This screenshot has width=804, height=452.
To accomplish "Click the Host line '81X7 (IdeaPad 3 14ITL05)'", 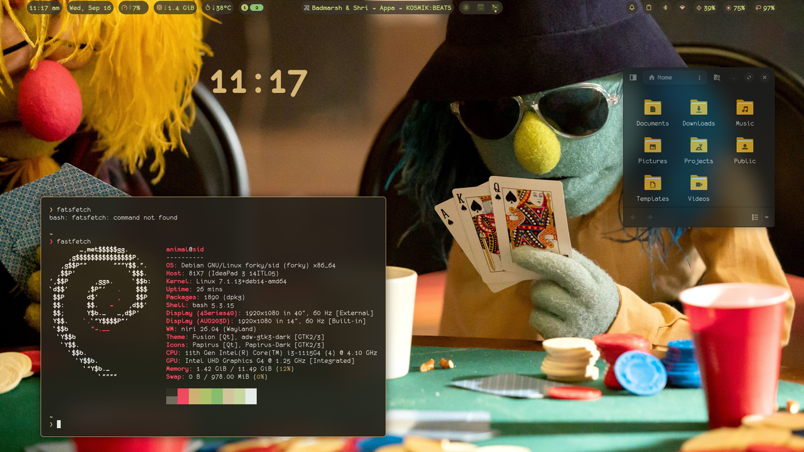I will 222,274.
